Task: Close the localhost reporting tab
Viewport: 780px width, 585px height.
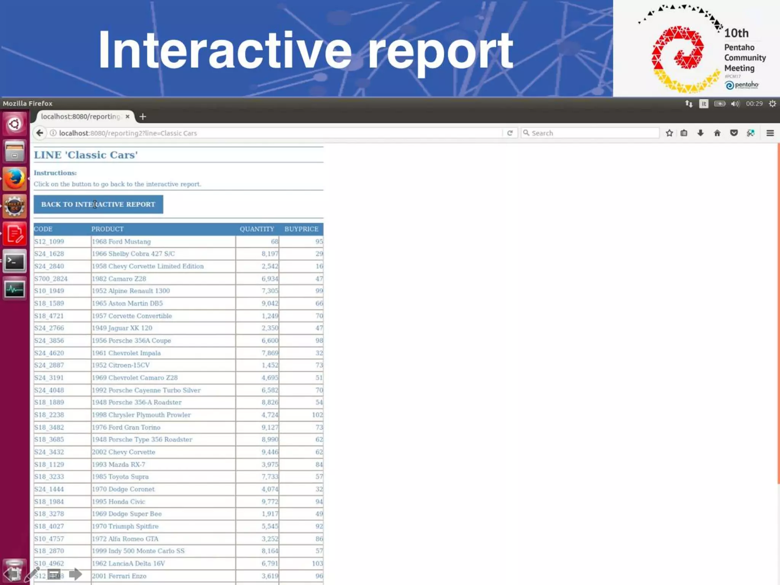Action: coord(128,117)
